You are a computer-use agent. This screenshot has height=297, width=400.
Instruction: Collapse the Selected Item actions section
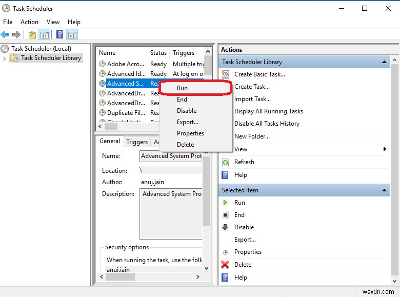[x=384, y=190]
